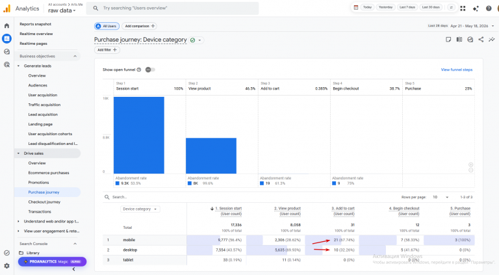Open the Promotions report
The height and width of the screenshot is (275, 499).
click(x=38, y=183)
